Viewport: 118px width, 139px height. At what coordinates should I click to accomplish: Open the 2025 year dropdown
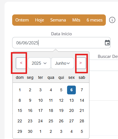pyautogui.click(x=39, y=63)
